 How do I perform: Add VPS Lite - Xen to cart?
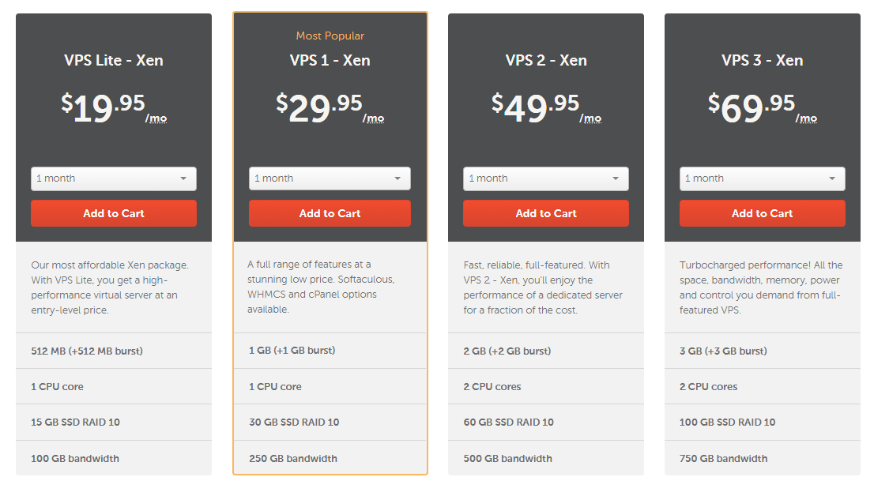tap(114, 213)
